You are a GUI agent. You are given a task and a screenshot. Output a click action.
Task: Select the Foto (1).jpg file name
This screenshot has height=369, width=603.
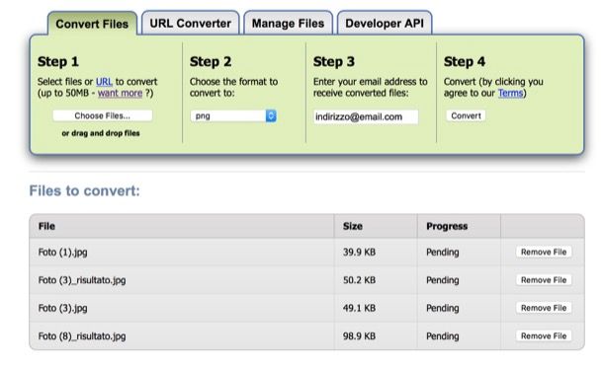point(62,253)
